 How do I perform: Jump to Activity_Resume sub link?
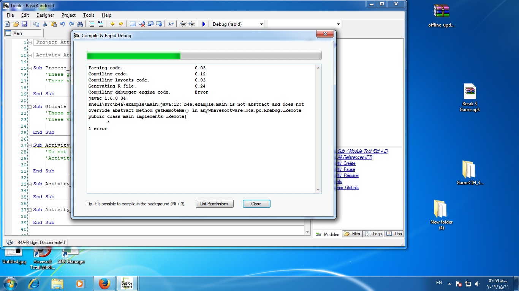click(x=347, y=175)
